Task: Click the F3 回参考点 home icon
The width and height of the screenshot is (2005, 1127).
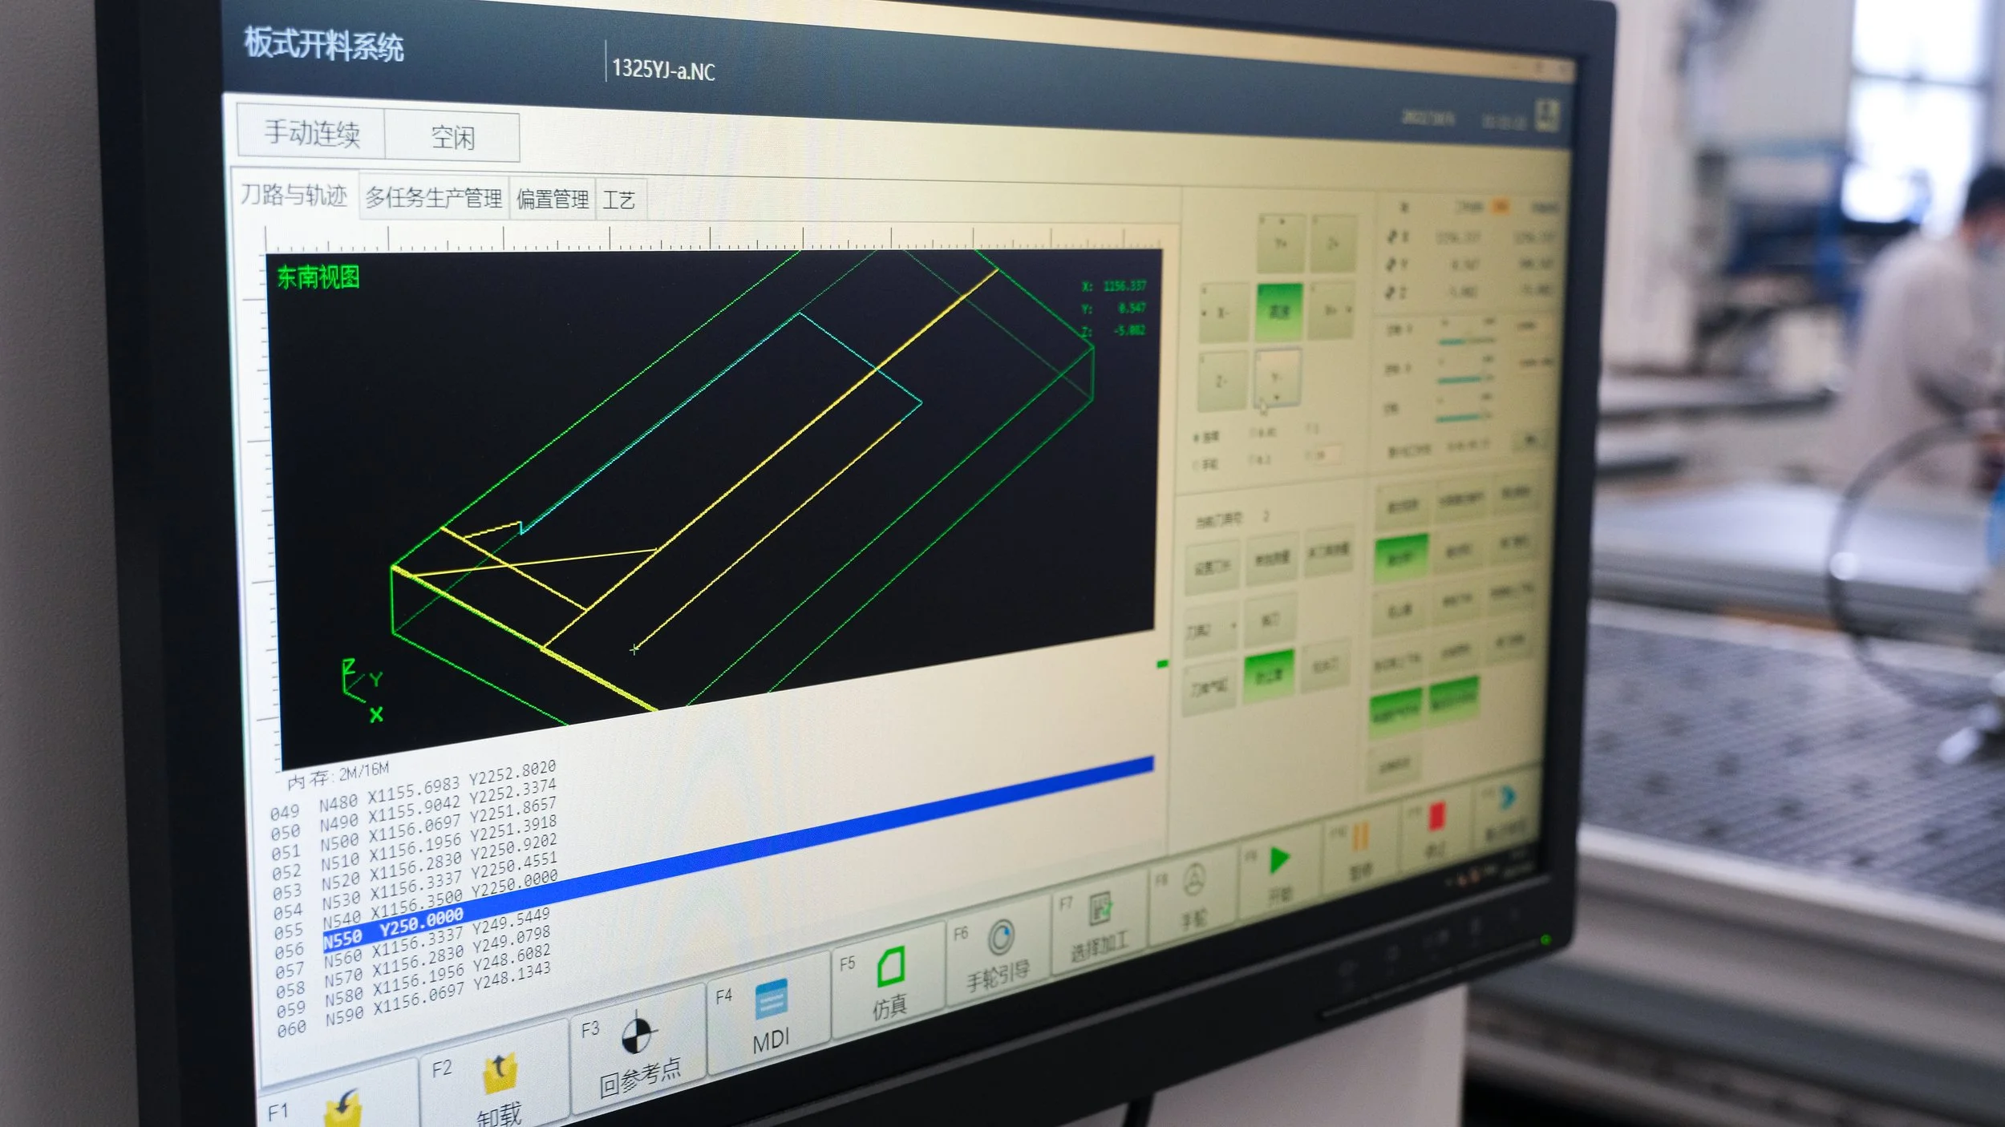Action: click(x=638, y=1036)
